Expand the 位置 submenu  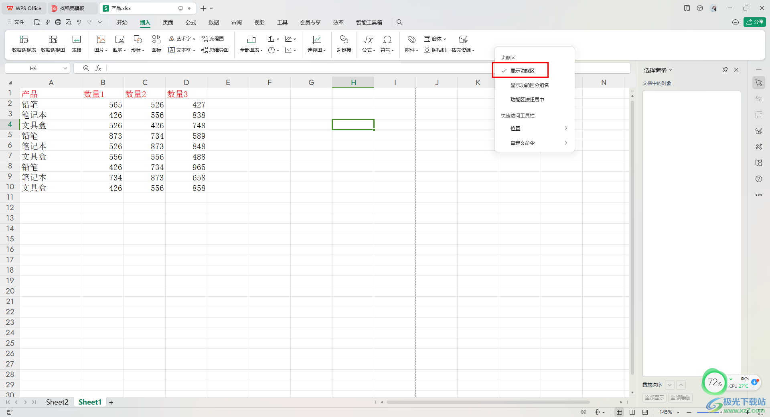tap(535, 128)
